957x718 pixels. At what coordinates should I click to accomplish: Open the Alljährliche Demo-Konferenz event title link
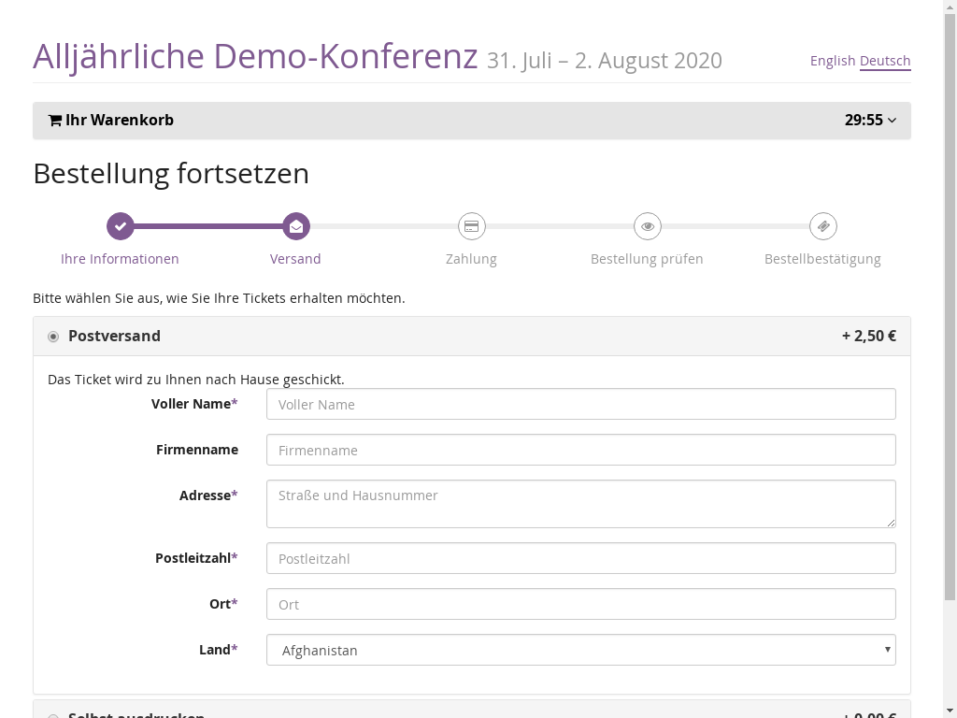(x=255, y=57)
